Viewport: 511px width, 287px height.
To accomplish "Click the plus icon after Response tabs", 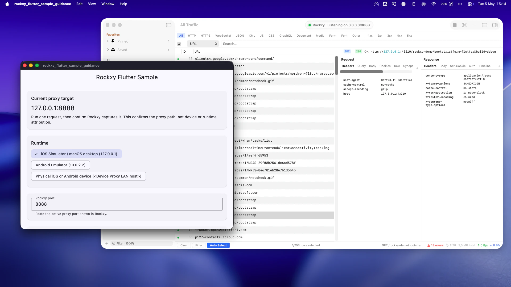I will point(499,66).
